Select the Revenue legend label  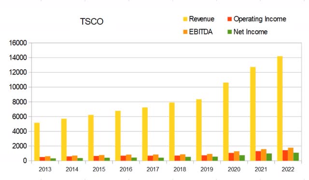point(202,19)
